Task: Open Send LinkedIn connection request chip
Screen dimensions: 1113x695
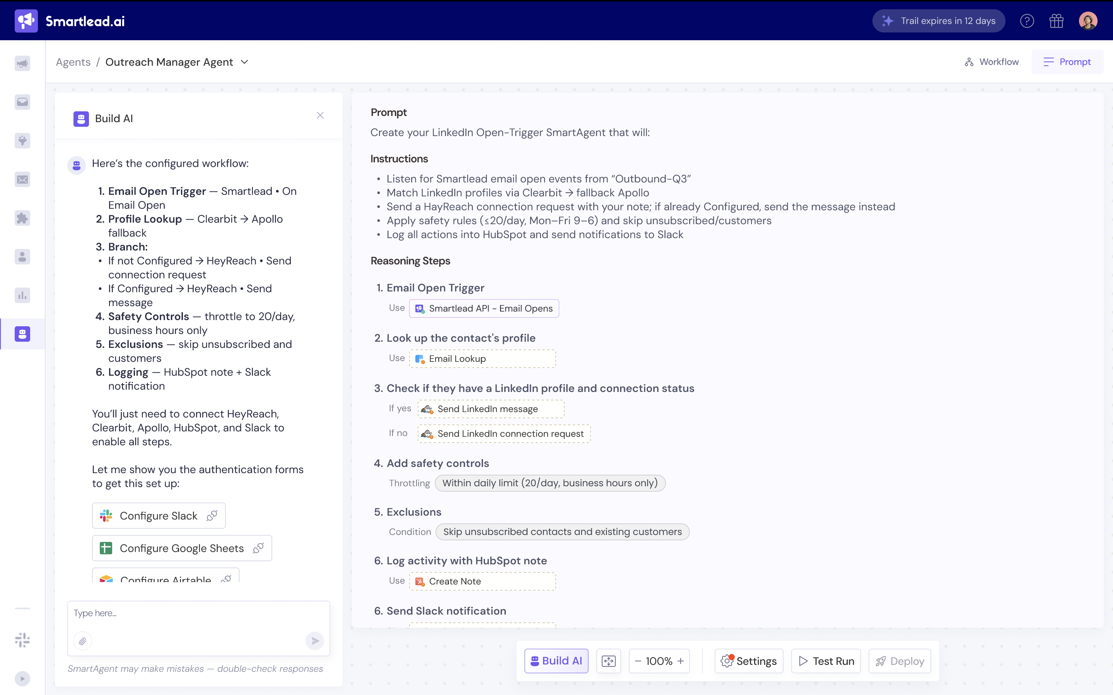Action: (504, 433)
